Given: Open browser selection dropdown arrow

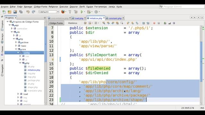Looking at the screenshot, I should point(66,12).
